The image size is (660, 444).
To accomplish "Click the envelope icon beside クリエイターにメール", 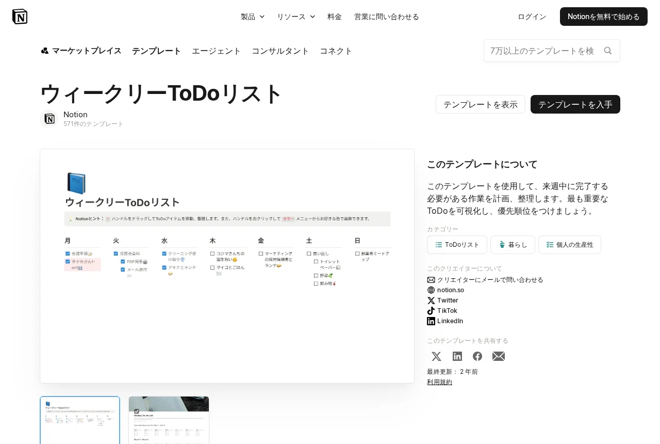I will pyautogui.click(x=431, y=280).
